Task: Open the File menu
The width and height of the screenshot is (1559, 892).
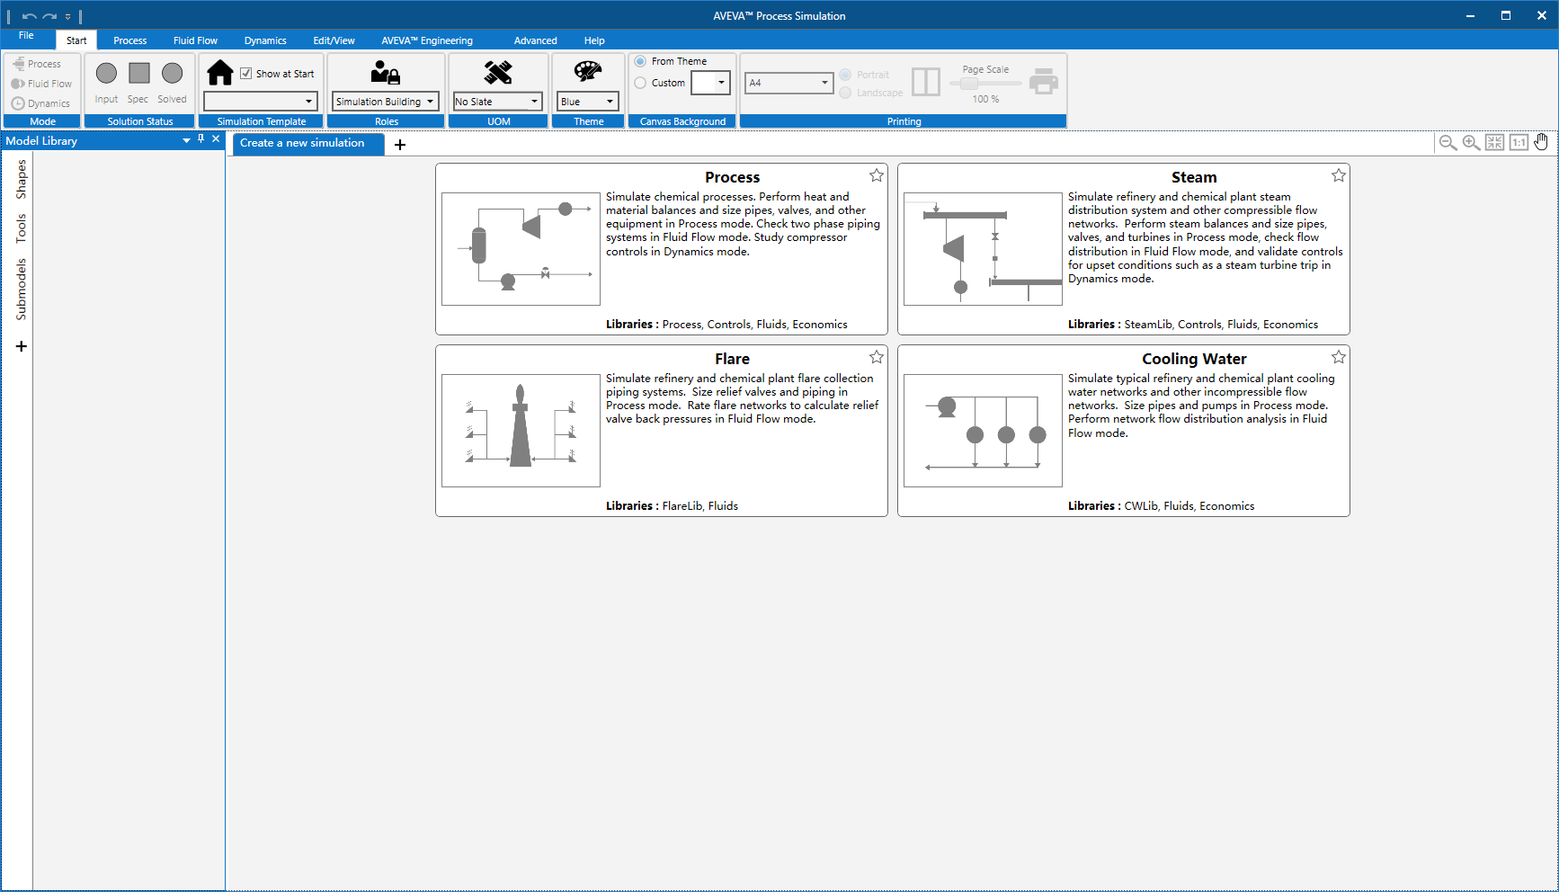Action: click(x=26, y=36)
